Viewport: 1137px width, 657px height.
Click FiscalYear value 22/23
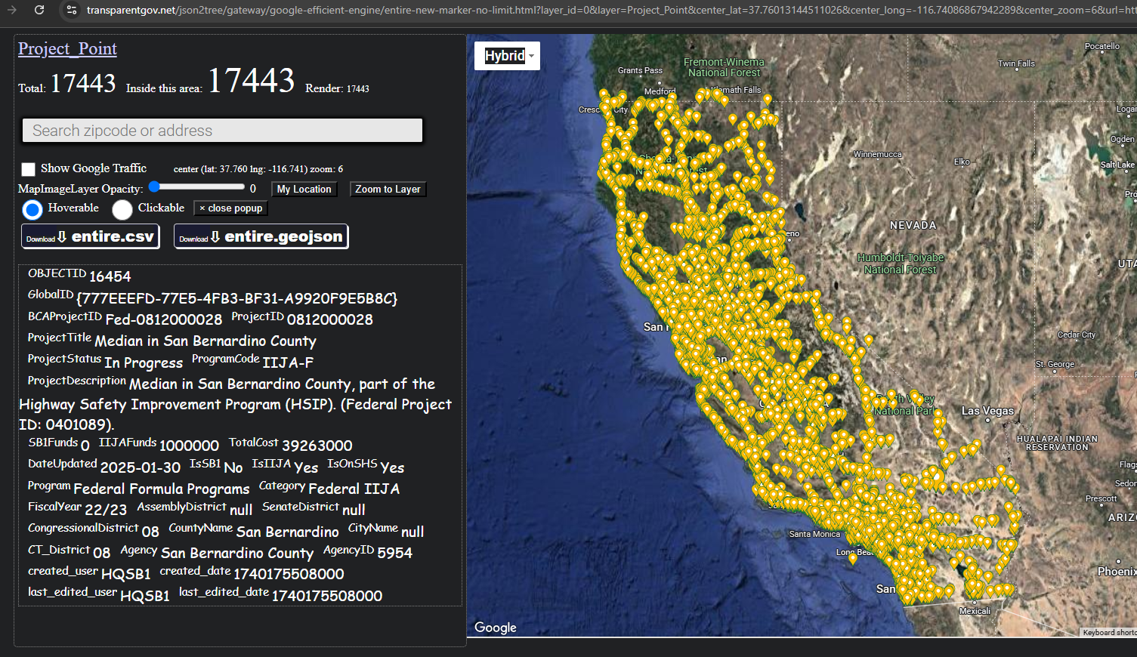106,510
